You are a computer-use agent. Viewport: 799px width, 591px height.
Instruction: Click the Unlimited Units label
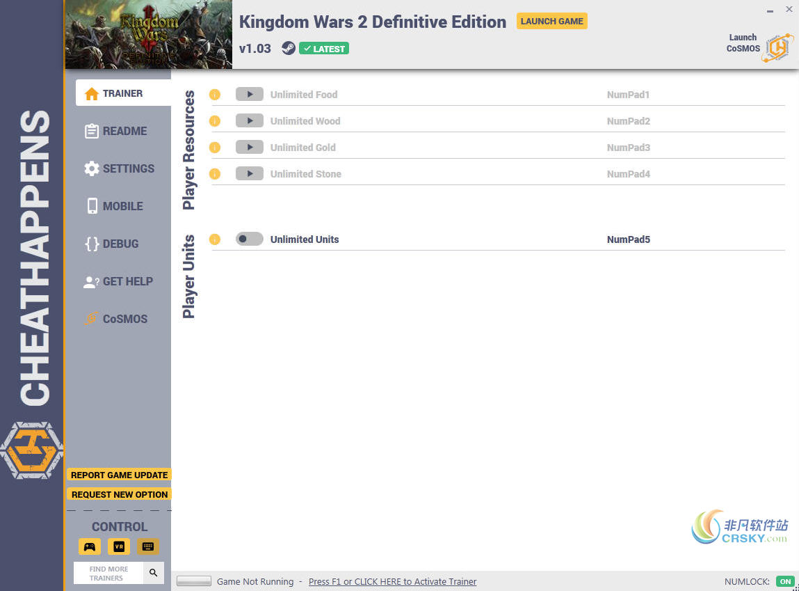tap(304, 239)
